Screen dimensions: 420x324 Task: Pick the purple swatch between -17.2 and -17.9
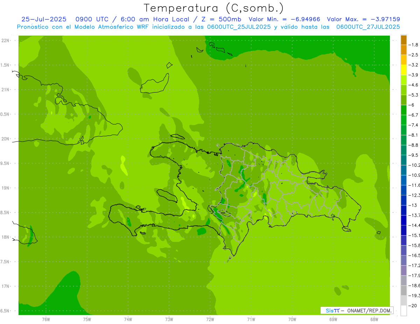(404, 271)
